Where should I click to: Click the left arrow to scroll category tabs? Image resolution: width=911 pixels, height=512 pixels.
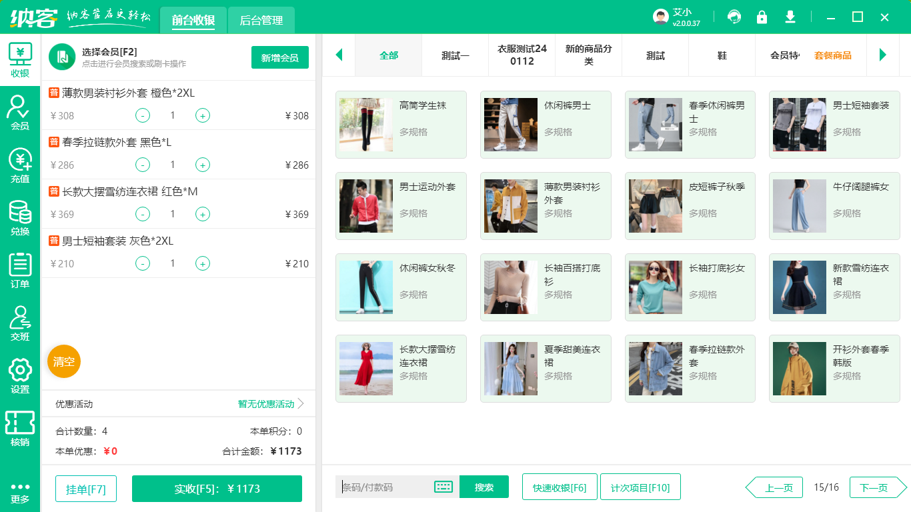[x=339, y=56]
